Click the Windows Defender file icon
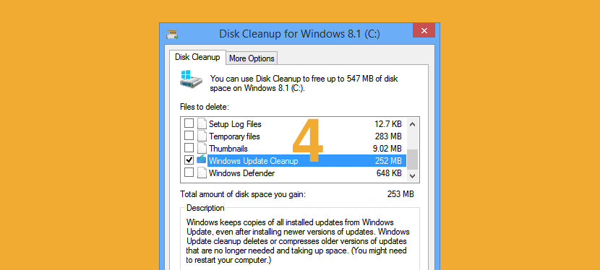 point(202,173)
